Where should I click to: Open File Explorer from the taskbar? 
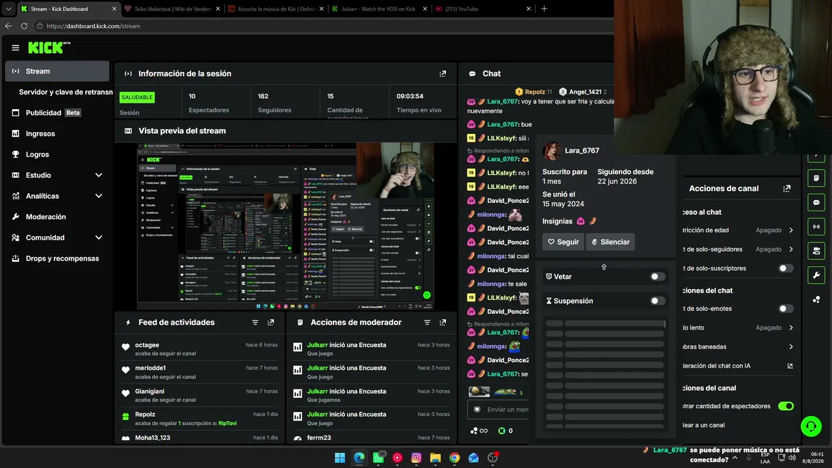click(x=435, y=458)
